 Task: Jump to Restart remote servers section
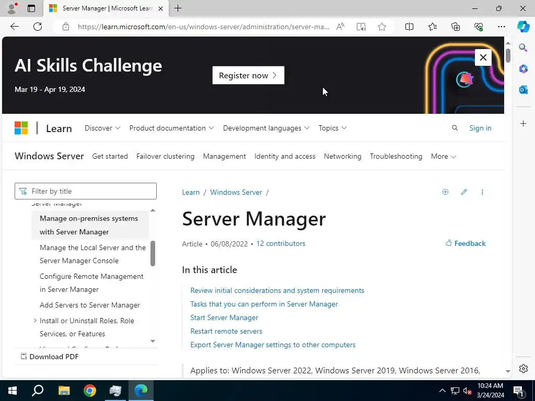226,331
